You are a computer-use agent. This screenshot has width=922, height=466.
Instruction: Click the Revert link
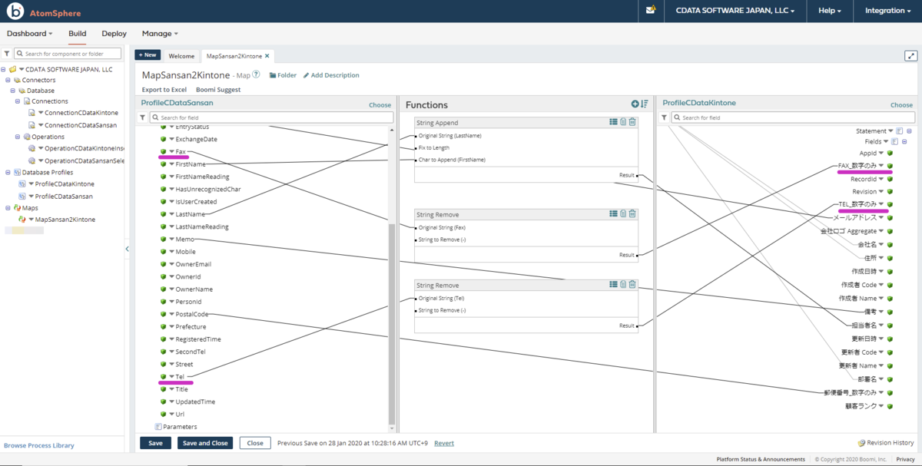[444, 443]
